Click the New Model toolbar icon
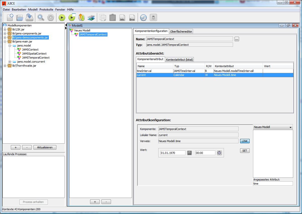This screenshot has width=302, height=214. click(x=10, y=17)
